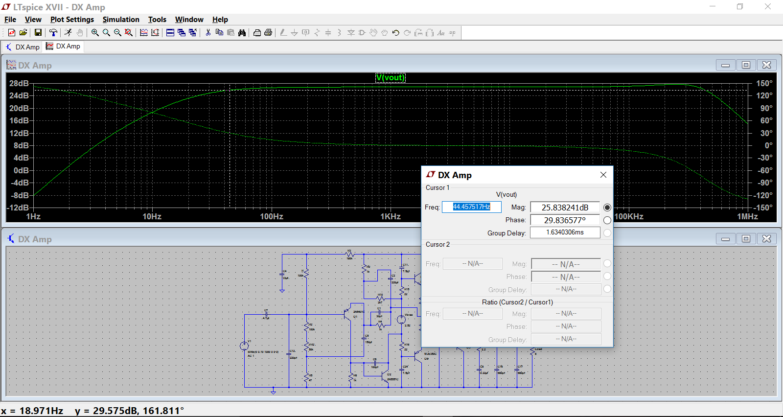Click the Open file toolbar icon
783x417 pixels.
[x=23, y=33]
